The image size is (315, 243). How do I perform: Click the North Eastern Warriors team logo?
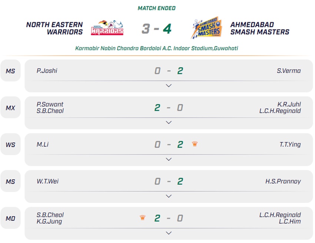click(107, 28)
